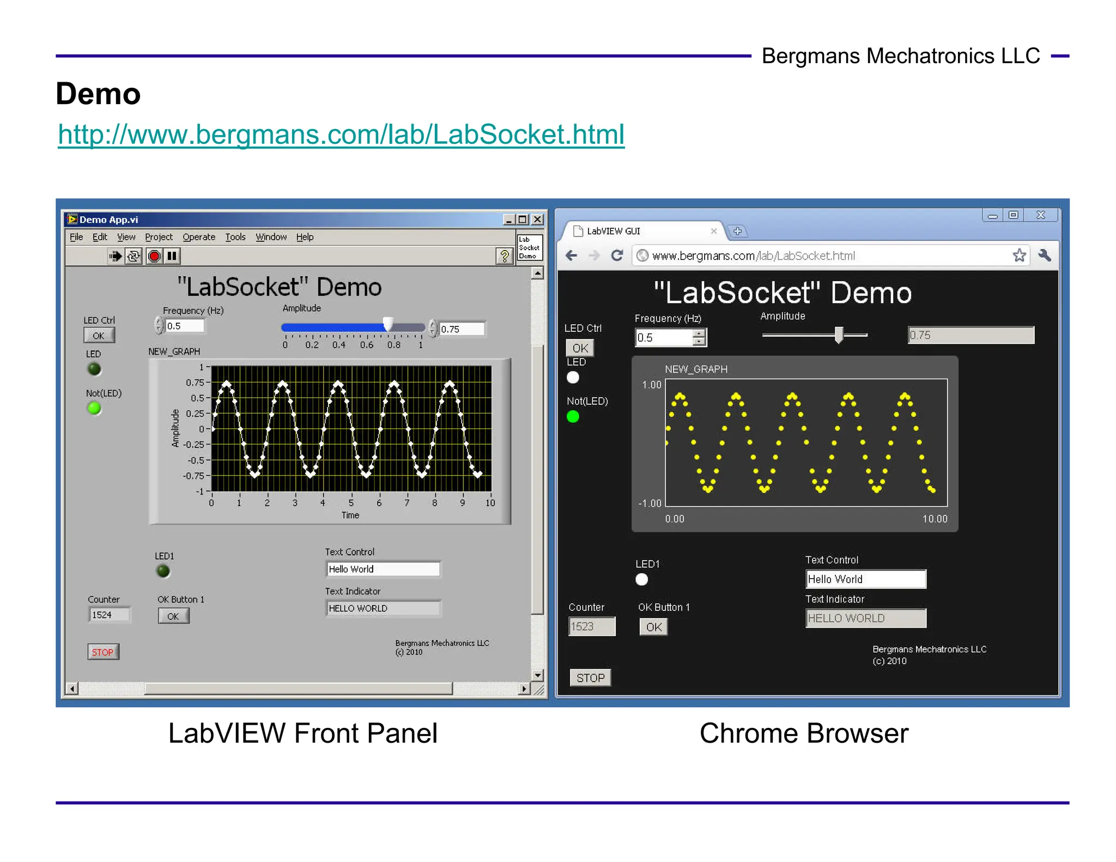Click white LED1 indicator in Chrome page
Image resolution: width=1116 pixels, height=862 pixels.
(x=642, y=579)
